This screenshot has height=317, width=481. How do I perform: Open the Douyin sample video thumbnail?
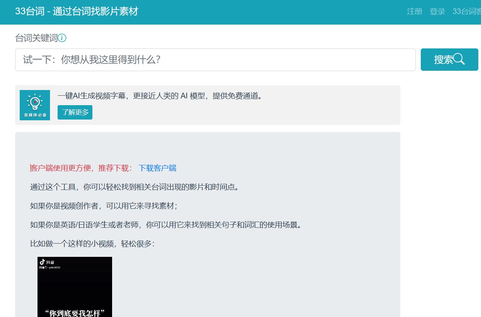tap(75, 287)
